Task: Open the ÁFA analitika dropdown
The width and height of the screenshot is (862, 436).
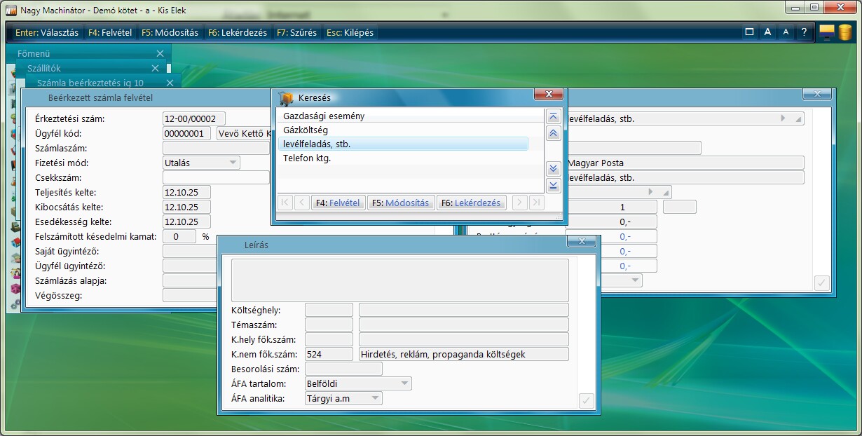Action: [375, 398]
